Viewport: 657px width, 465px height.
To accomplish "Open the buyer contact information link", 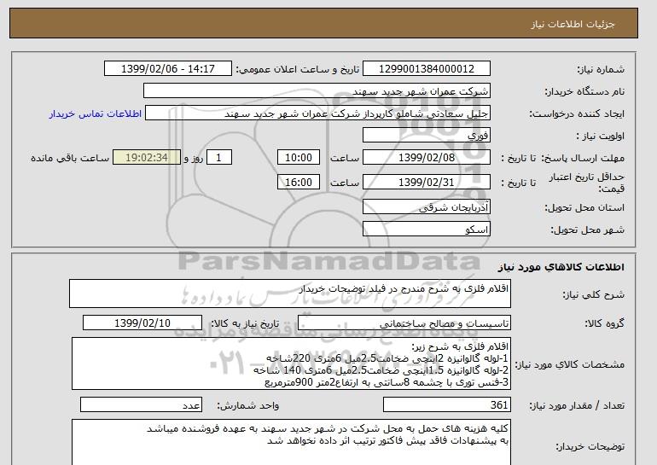I will pos(95,113).
